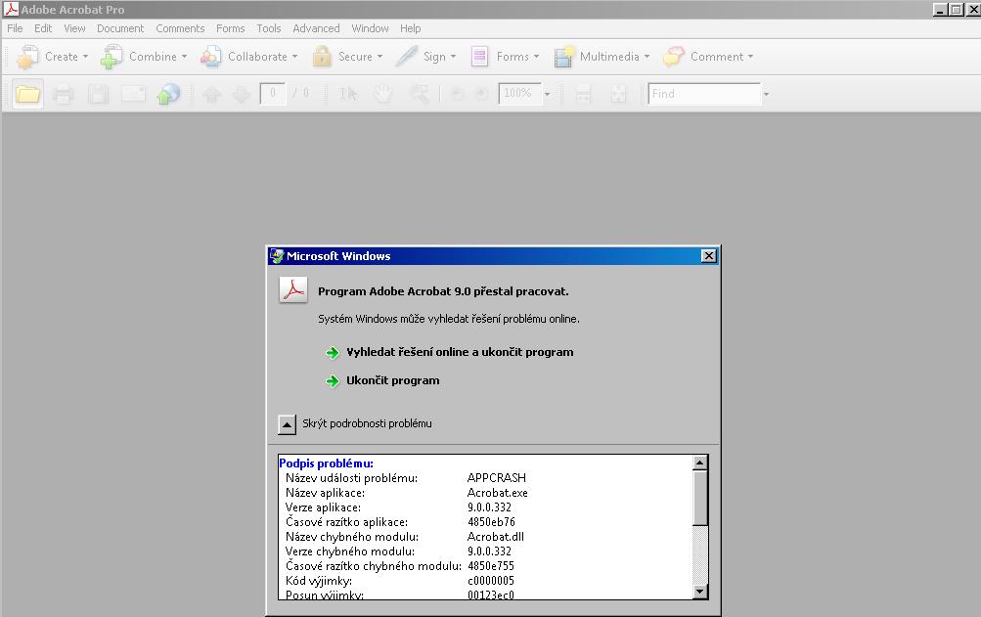This screenshot has width=981, height=617.
Task: Click the page number input field
Action: pyautogui.click(x=273, y=94)
